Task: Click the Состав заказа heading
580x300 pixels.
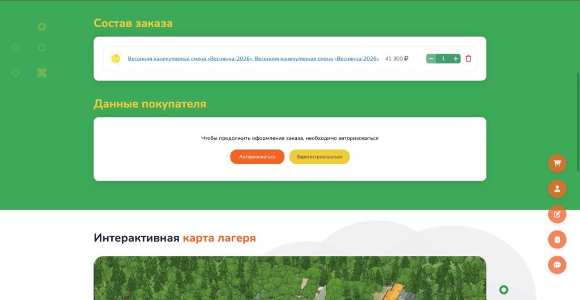Action: click(133, 23)
